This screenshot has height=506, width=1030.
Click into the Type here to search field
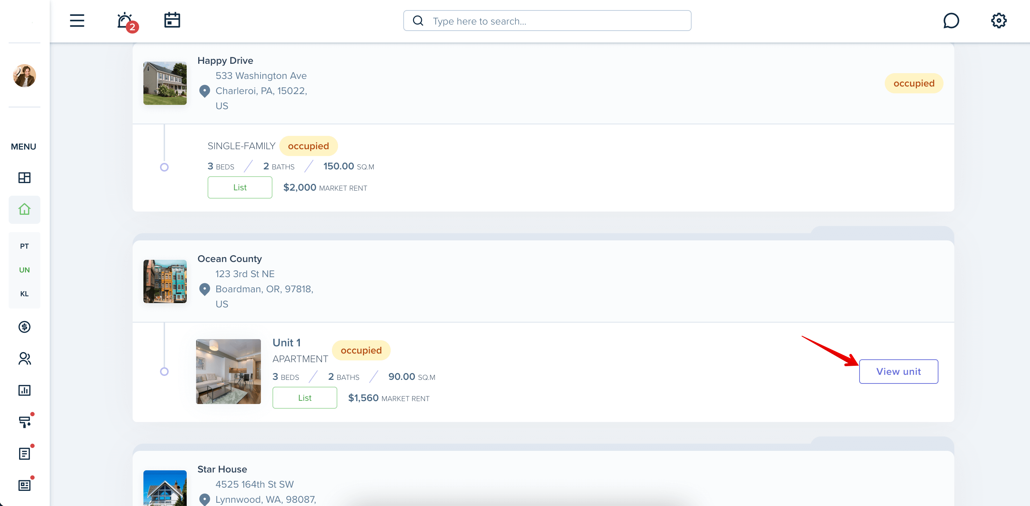point(547,21)
